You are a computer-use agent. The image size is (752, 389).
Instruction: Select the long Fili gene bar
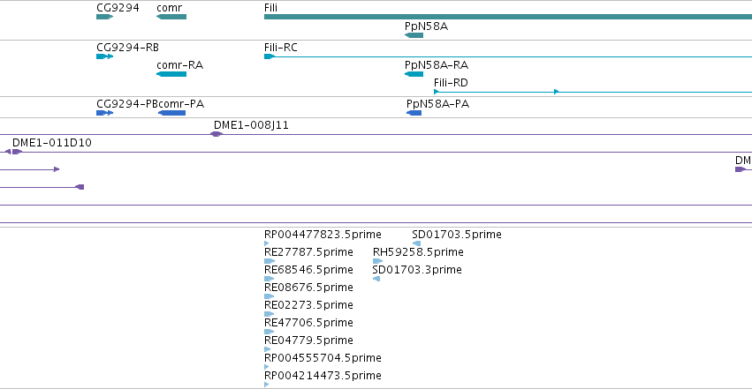click(508, 17)
